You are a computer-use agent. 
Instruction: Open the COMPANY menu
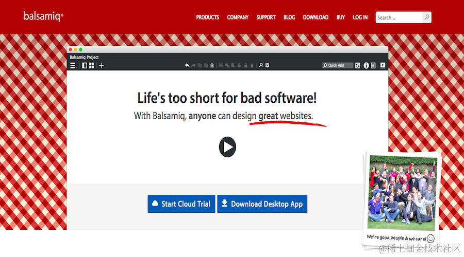tap(238, 17)
